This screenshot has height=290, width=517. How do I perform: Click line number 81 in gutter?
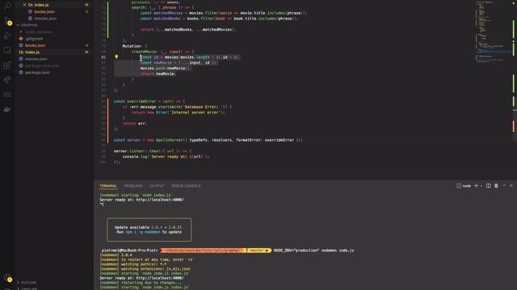pos(103,57)
